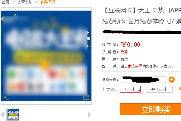Go to the 天翼卖场 breadcrumb
The width and height of the screenshot is (181, 121).
coord(25,2)
